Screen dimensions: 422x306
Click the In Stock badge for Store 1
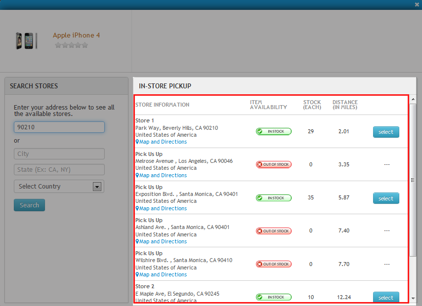[x=273, y=132]
